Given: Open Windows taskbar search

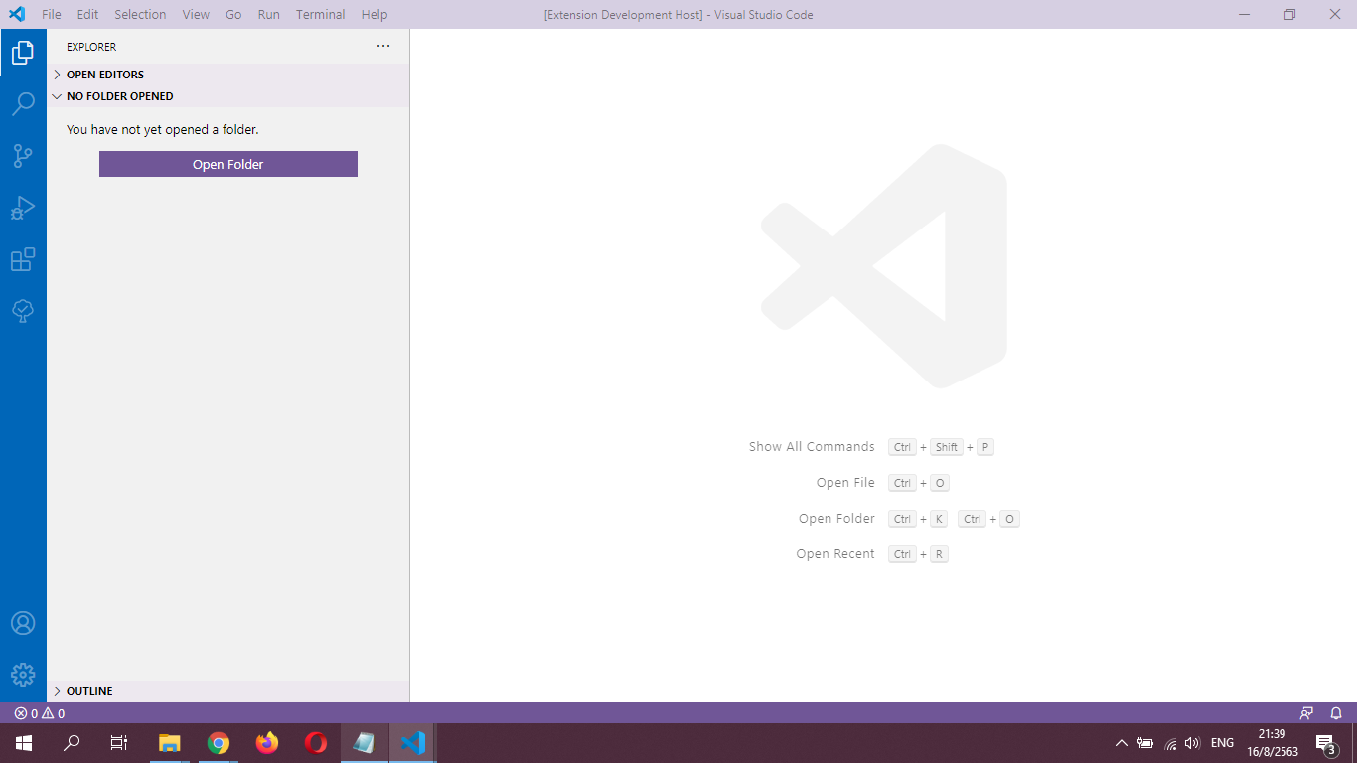Looking at the screenshot, I should (72, 743).
